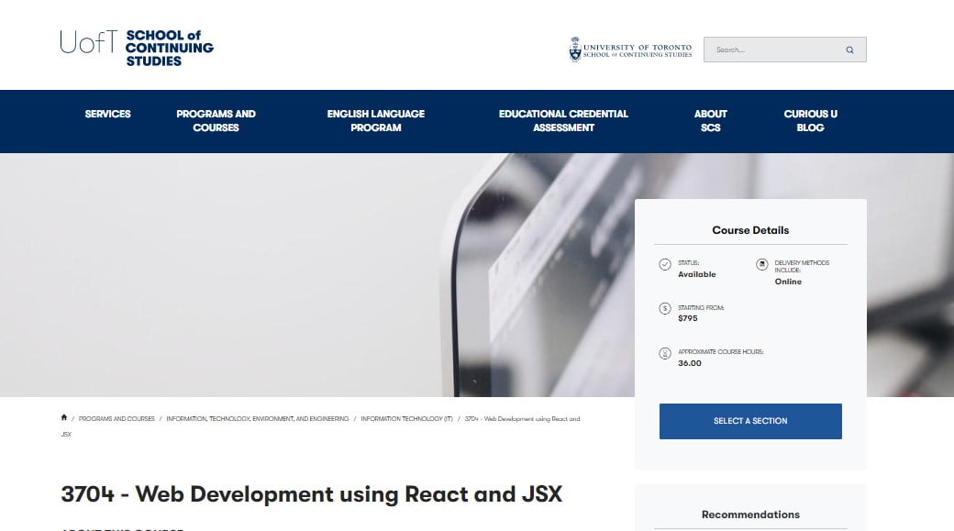Open the About SCS menu
The height and width of the screenshot is (531, 954).
click(711, 121)
